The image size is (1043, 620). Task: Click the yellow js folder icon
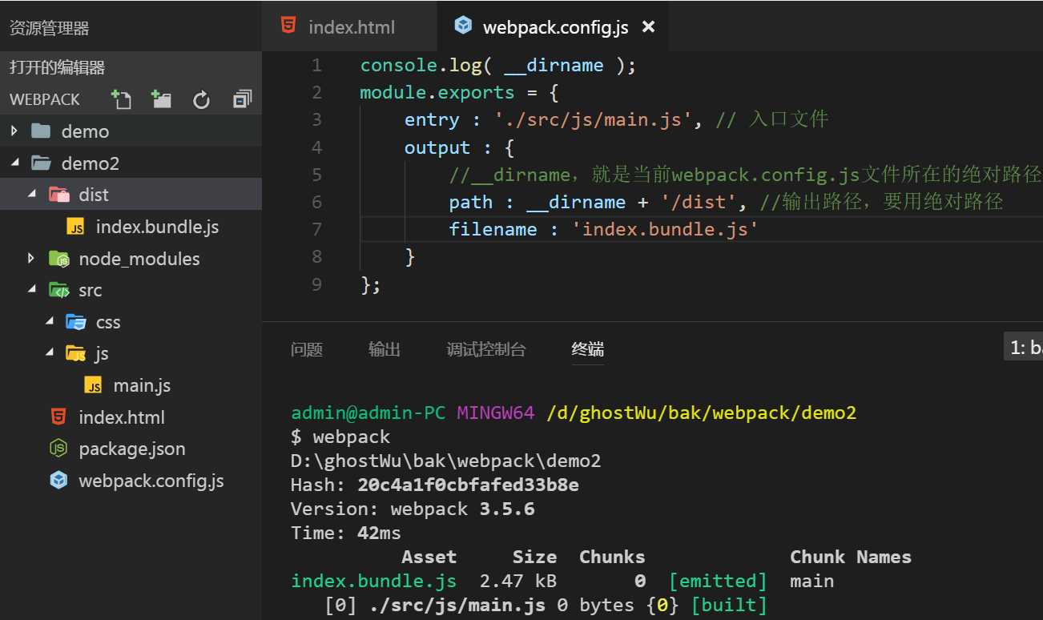tap(76, 353)
